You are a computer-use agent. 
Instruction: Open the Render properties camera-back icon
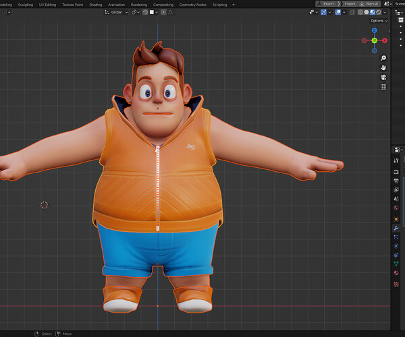pos(396,172)
